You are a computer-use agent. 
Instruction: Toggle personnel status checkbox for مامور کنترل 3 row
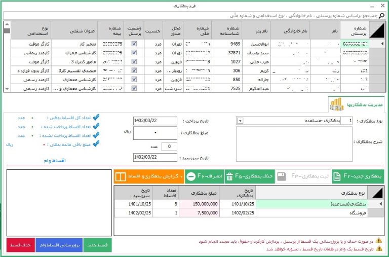tap(134, 62)
